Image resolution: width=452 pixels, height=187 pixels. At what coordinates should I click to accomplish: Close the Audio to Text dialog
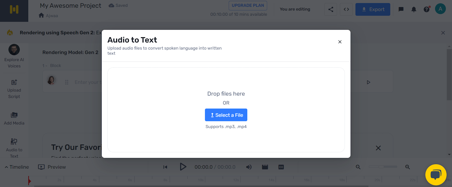[x=340, y=42]
